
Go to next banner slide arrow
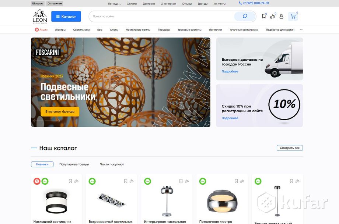(x=56, y=120)
